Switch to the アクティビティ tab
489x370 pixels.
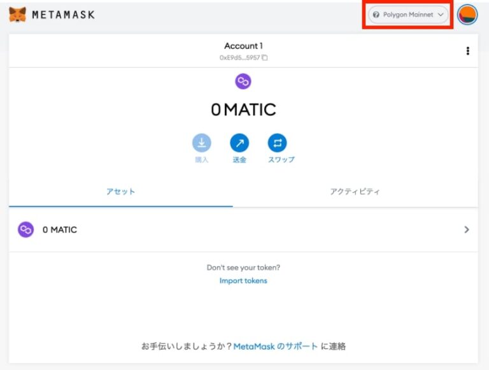355,192
